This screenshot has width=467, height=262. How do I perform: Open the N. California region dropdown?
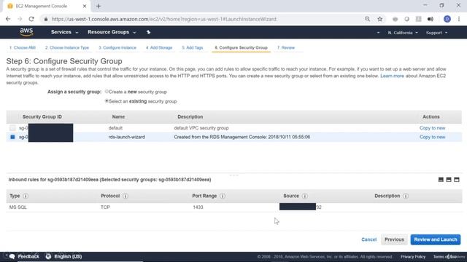pos(403,33)
